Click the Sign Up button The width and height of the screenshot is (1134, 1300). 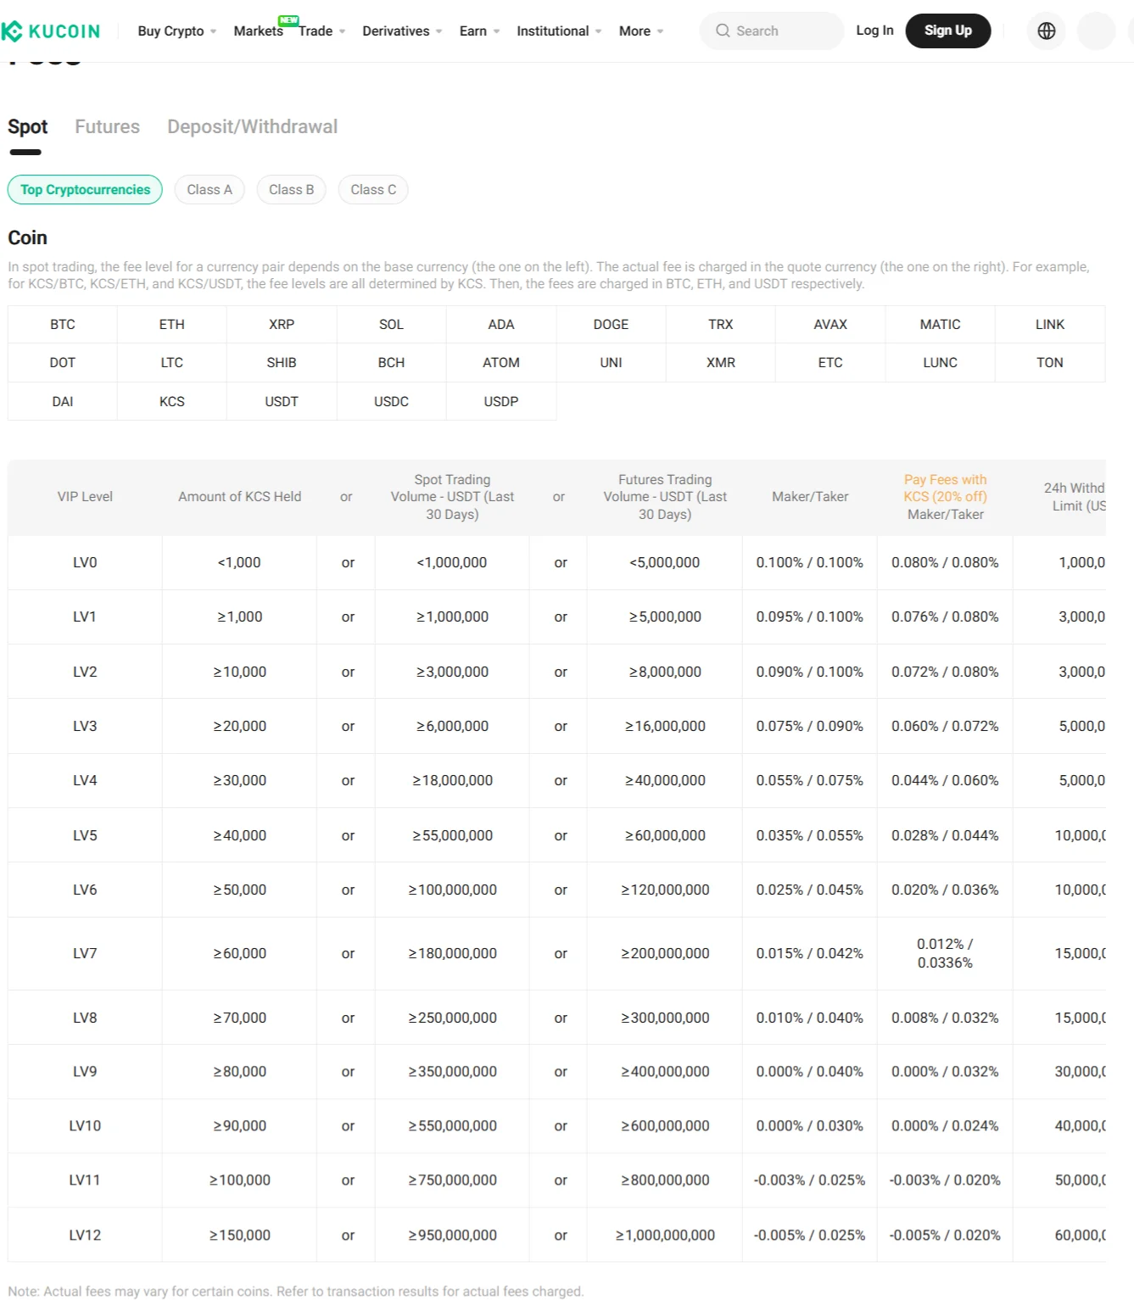tap(948, 31)
